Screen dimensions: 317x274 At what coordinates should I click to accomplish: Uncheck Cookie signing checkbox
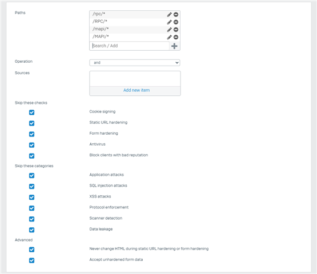32,112
